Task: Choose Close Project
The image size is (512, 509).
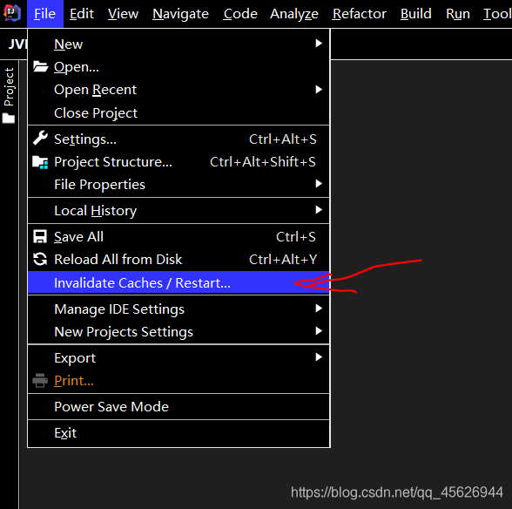Action: [179, 112]
